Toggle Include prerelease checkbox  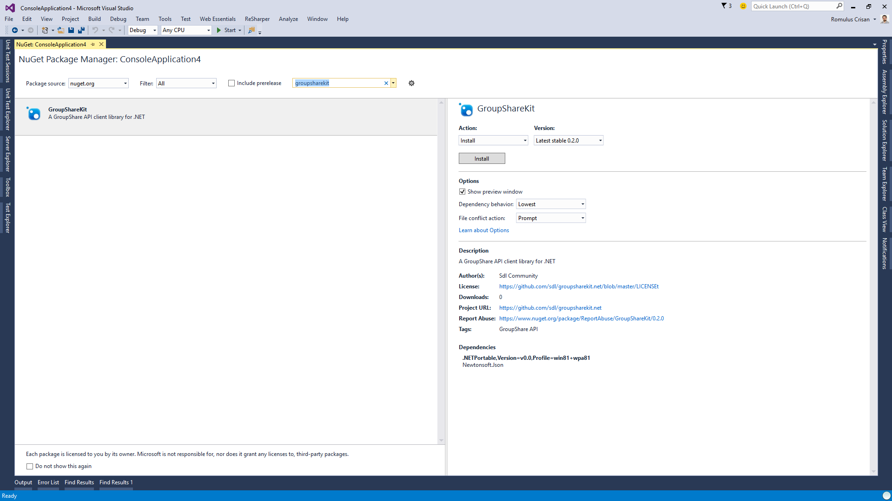(231, 83)
